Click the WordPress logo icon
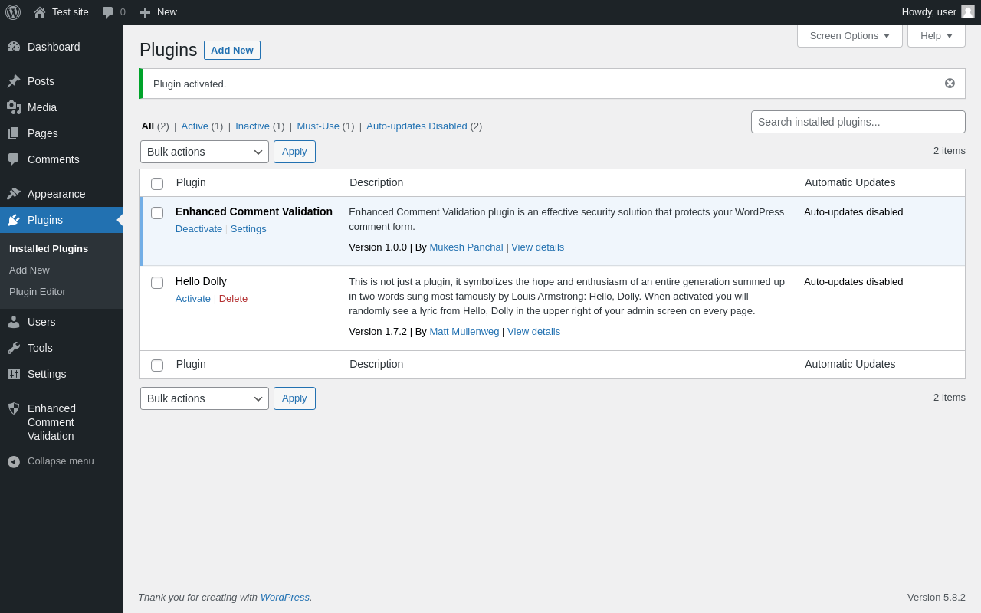 (x=13, y=12)
